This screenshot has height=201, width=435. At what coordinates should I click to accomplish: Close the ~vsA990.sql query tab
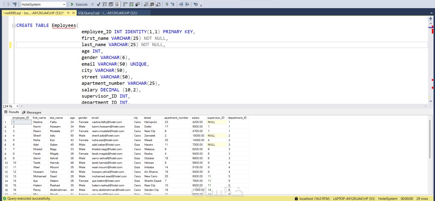coord(73,13)
